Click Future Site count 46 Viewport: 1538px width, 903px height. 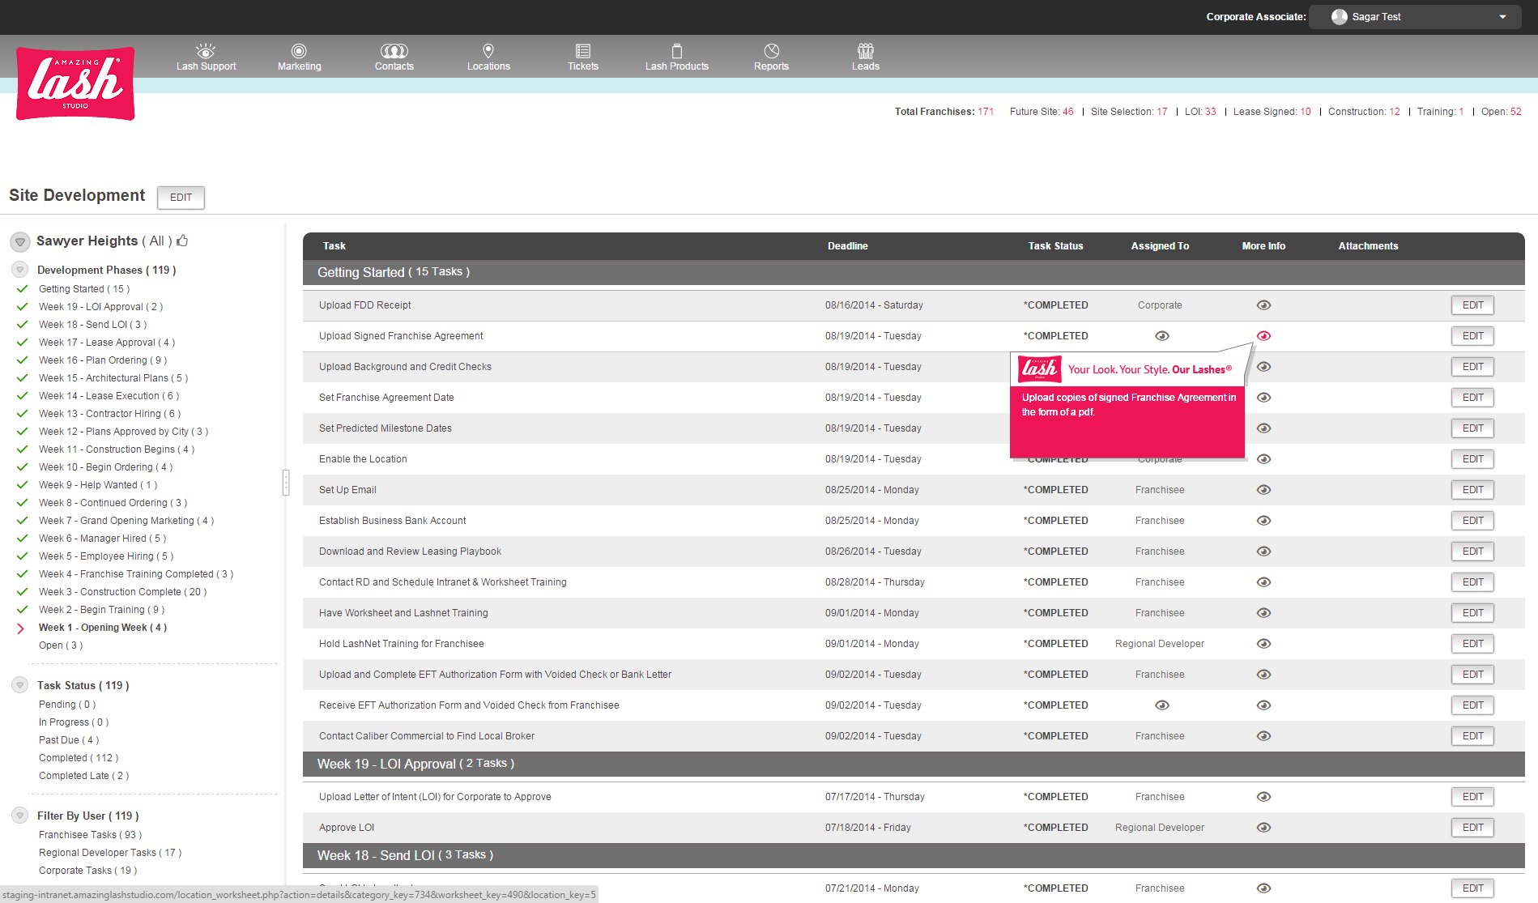tap(1068, 112)
